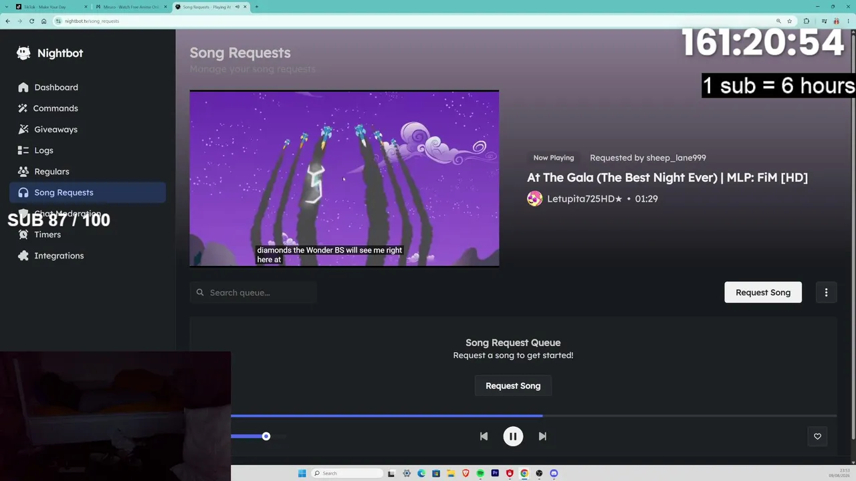The image size is (856, 481).
Task: Click the heart icon to favorite song
Action: point(817,436)
